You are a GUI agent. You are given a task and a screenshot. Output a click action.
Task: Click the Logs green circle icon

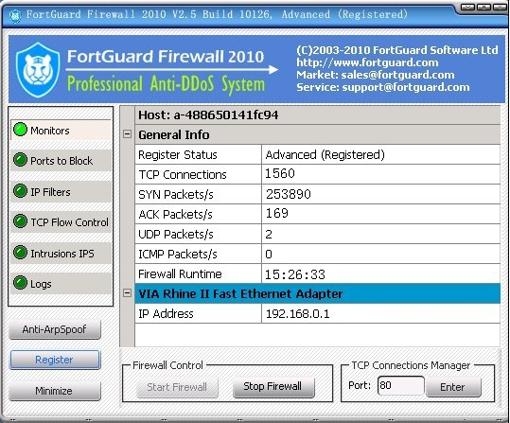point(20,283)
